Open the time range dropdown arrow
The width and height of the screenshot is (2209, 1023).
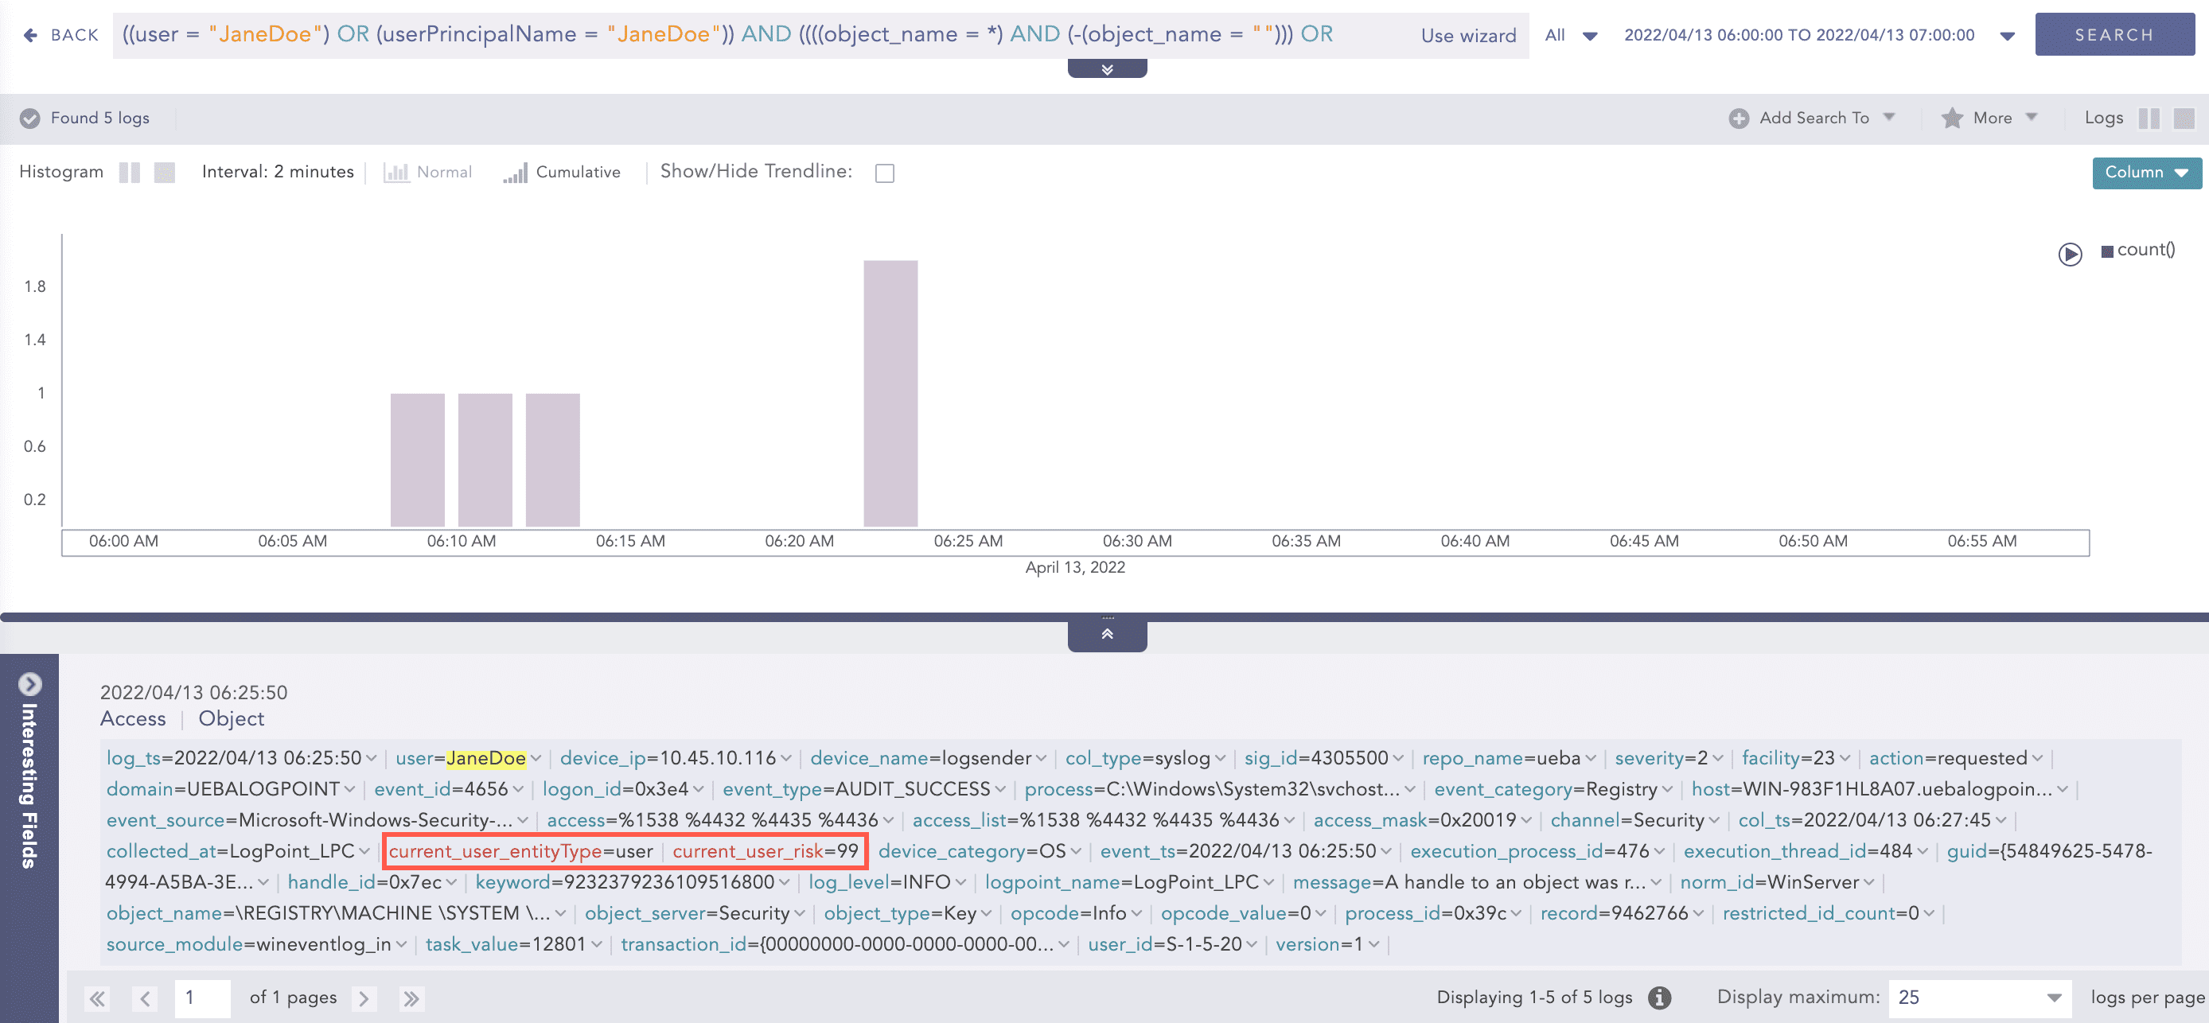coord(2007,36)
